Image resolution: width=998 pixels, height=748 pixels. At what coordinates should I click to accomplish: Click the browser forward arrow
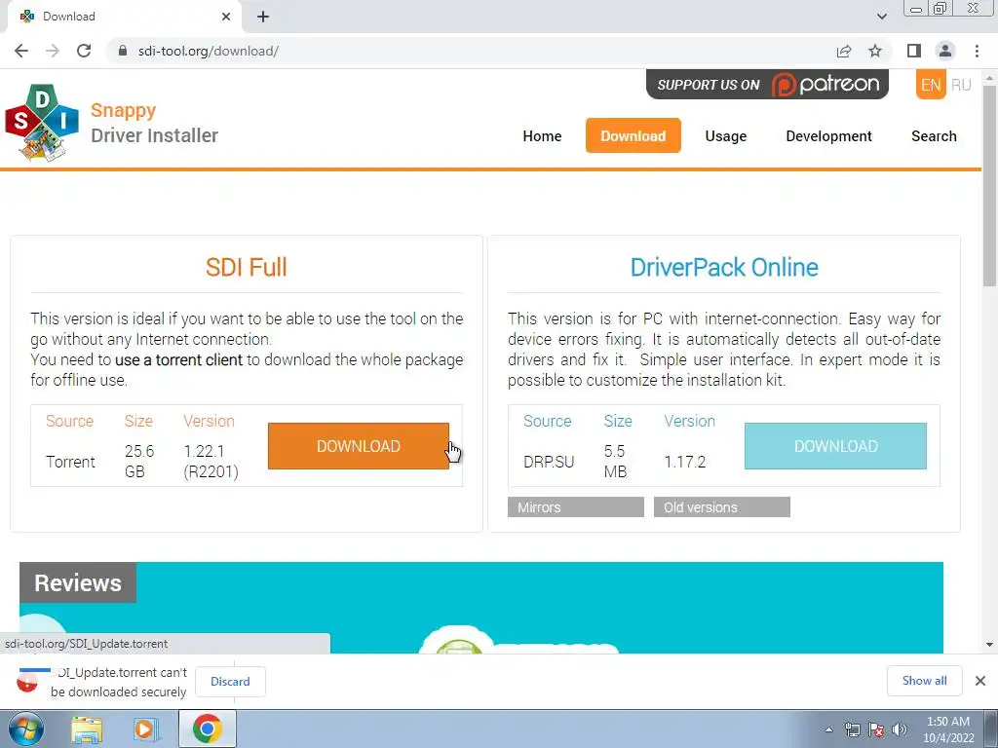point(53,51)
